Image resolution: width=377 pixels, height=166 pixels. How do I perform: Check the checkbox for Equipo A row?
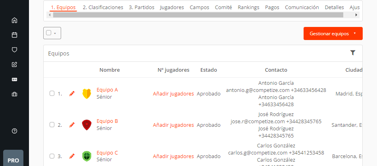[52, 93]
